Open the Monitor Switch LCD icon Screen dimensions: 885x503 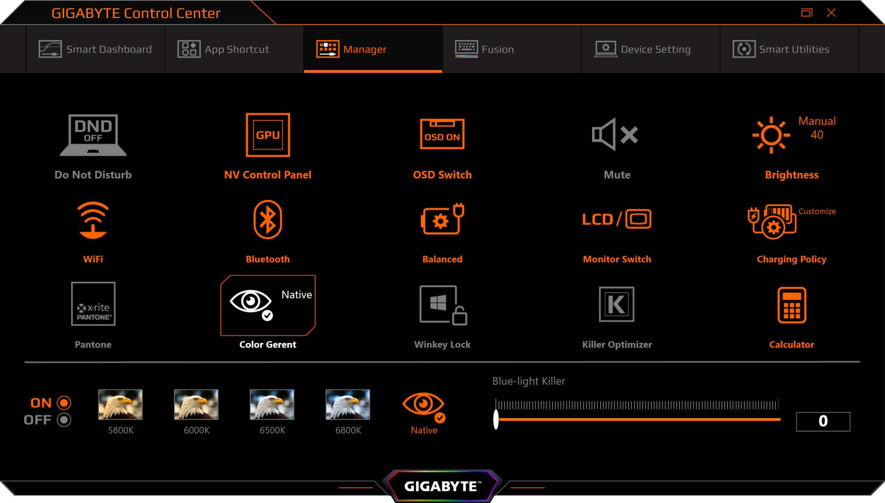tap(617, 219)
